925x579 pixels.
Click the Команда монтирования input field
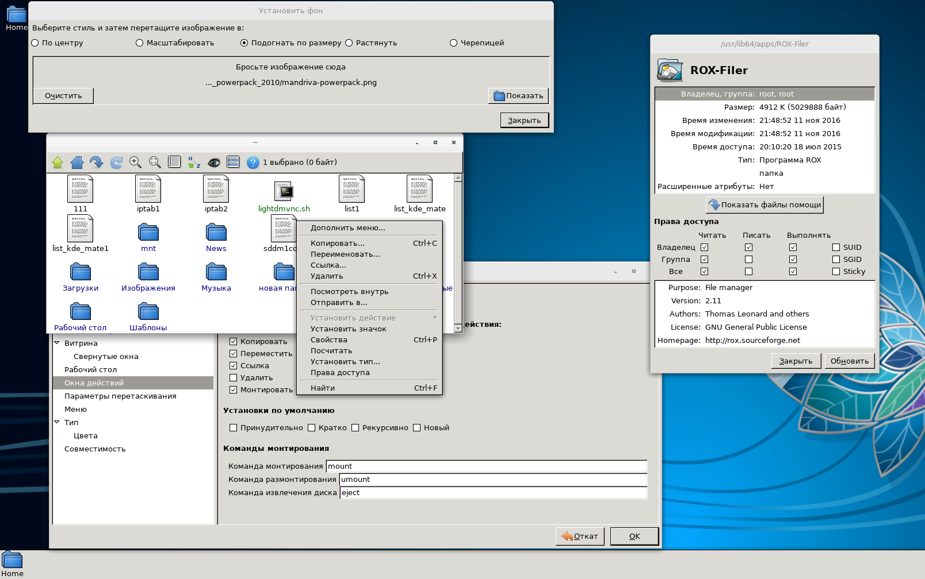(x=486, y=466)
